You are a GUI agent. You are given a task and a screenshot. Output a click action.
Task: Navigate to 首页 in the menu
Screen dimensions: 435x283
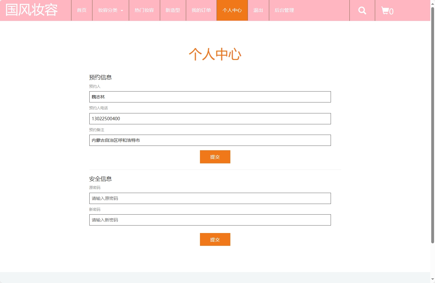coord(81,10)
